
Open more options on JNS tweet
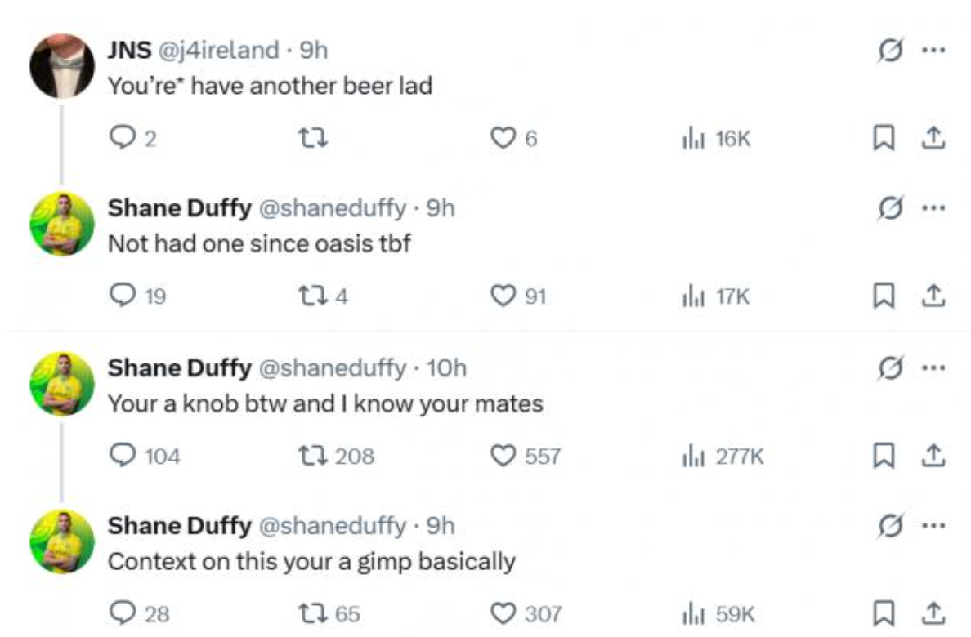tap(933, 51)
